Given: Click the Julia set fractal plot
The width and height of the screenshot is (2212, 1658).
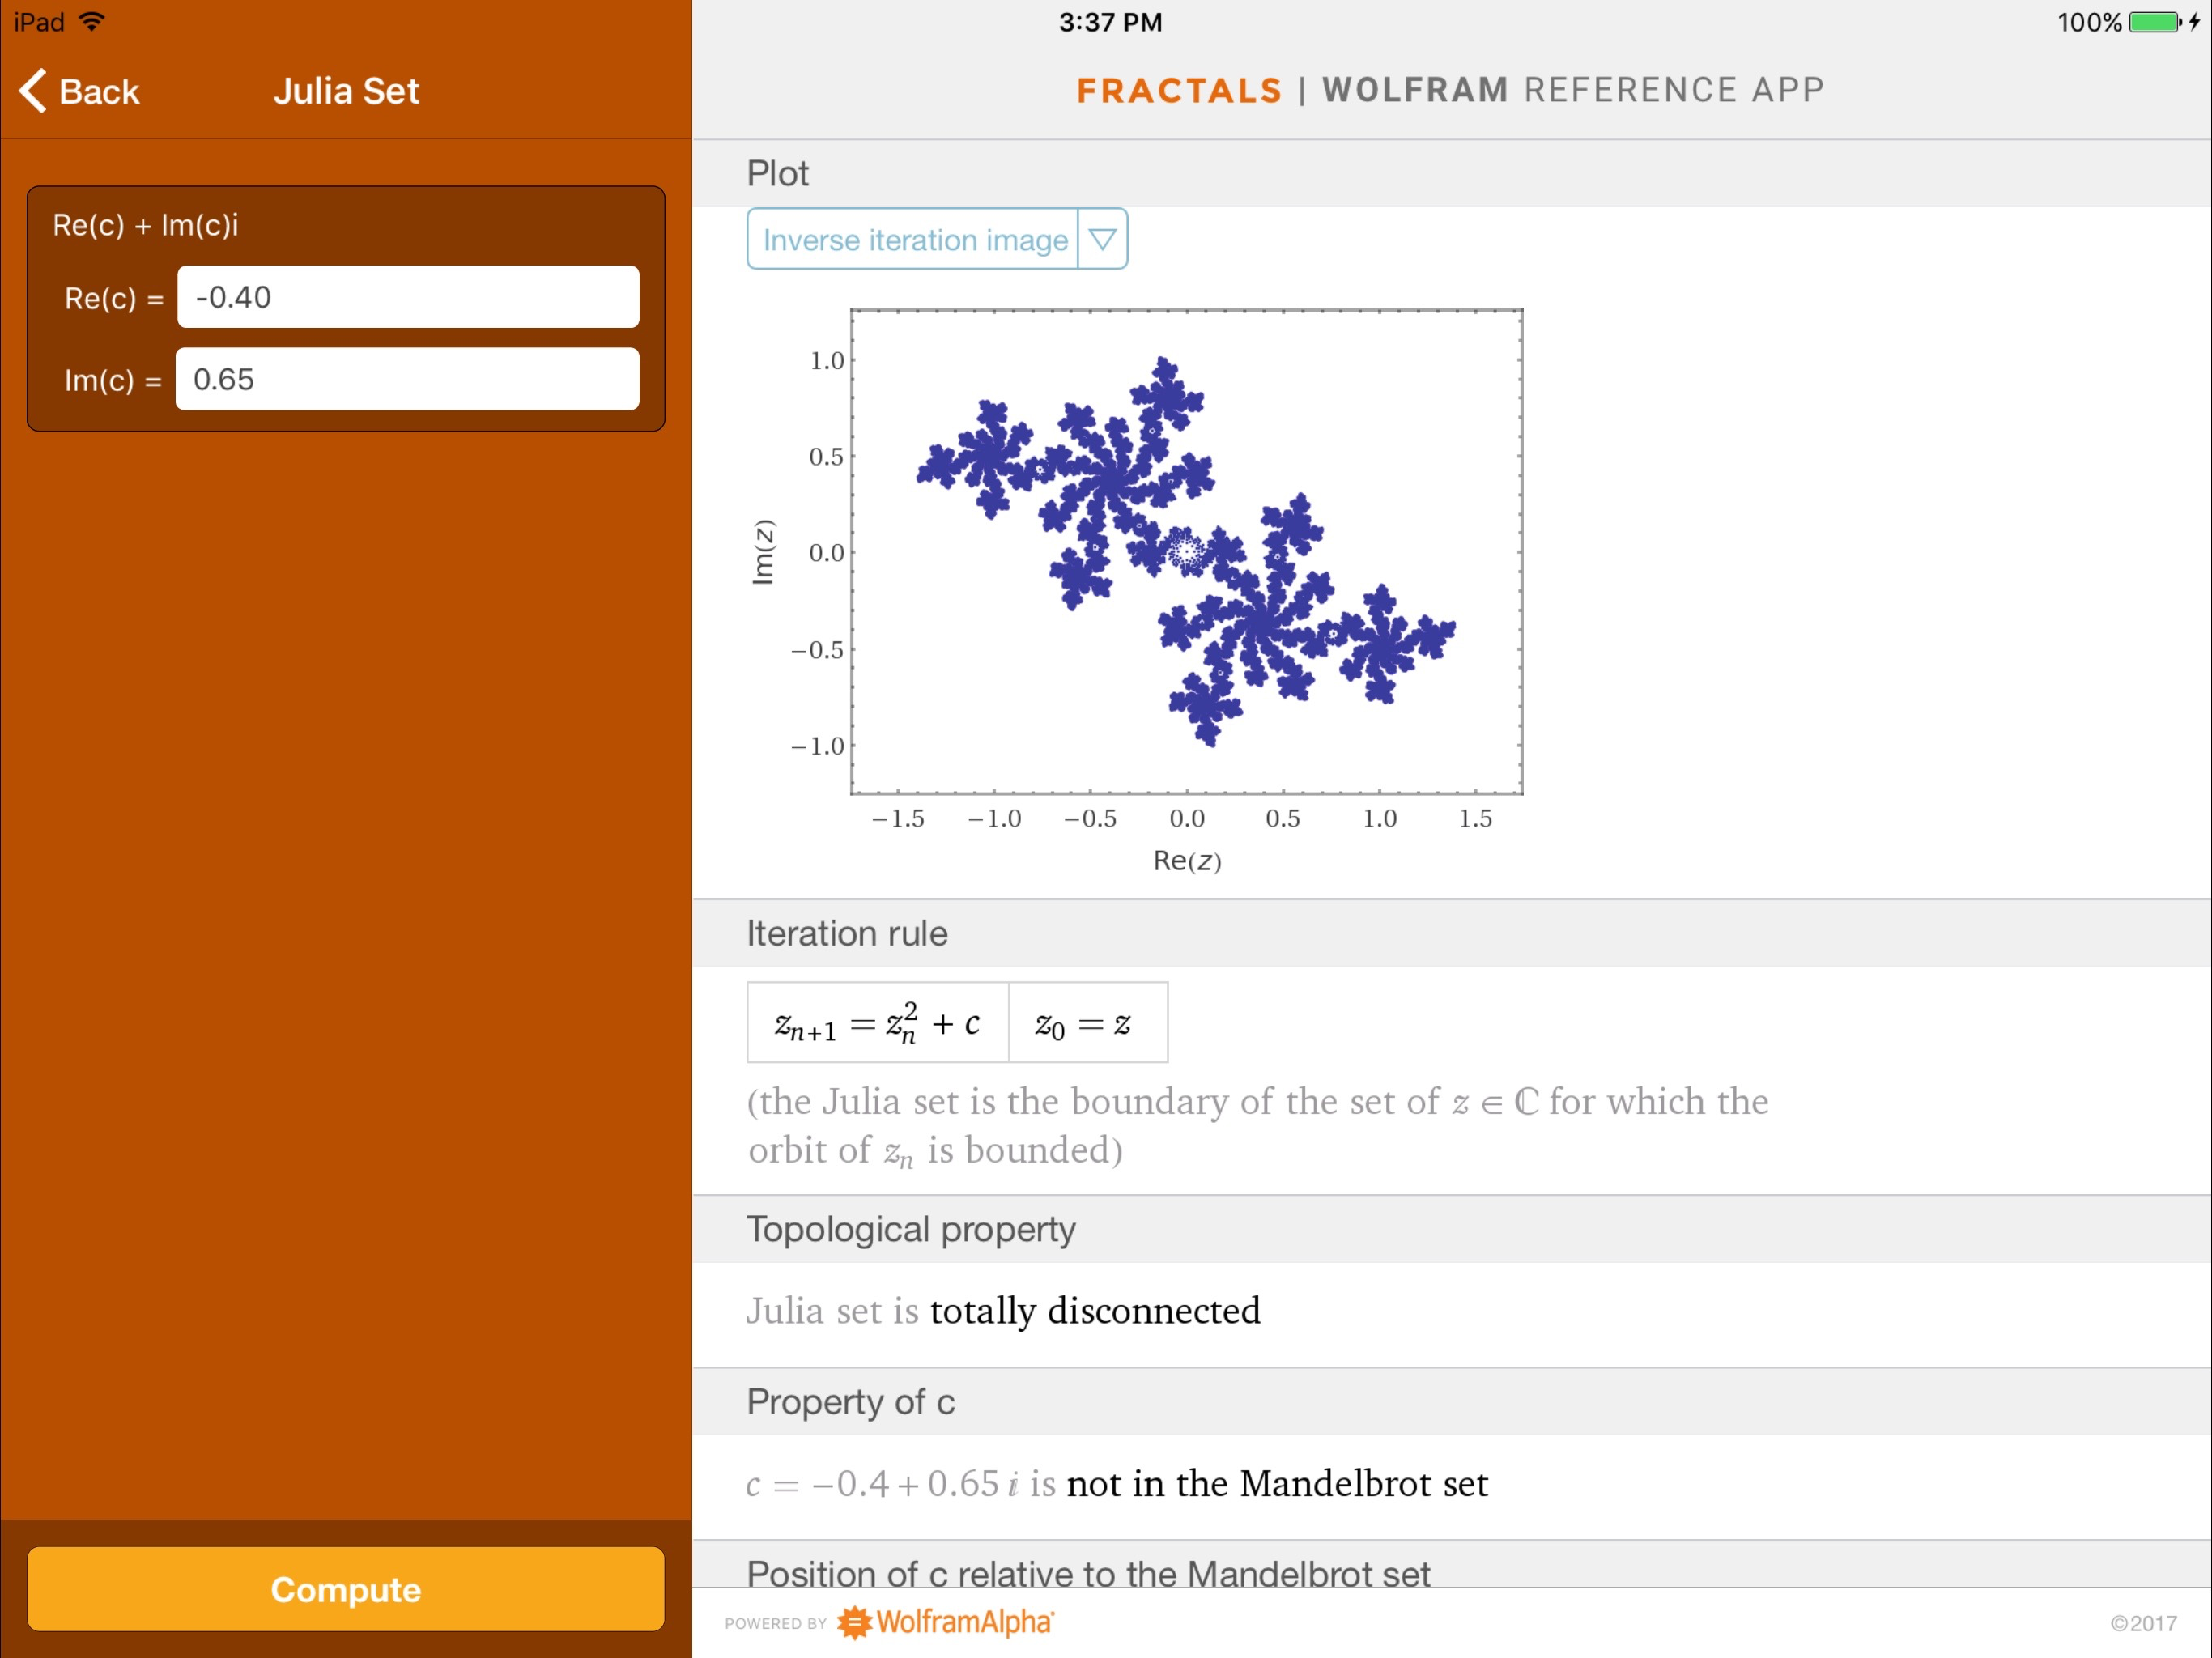Looking at the screenshot, I should [1186, 551].
